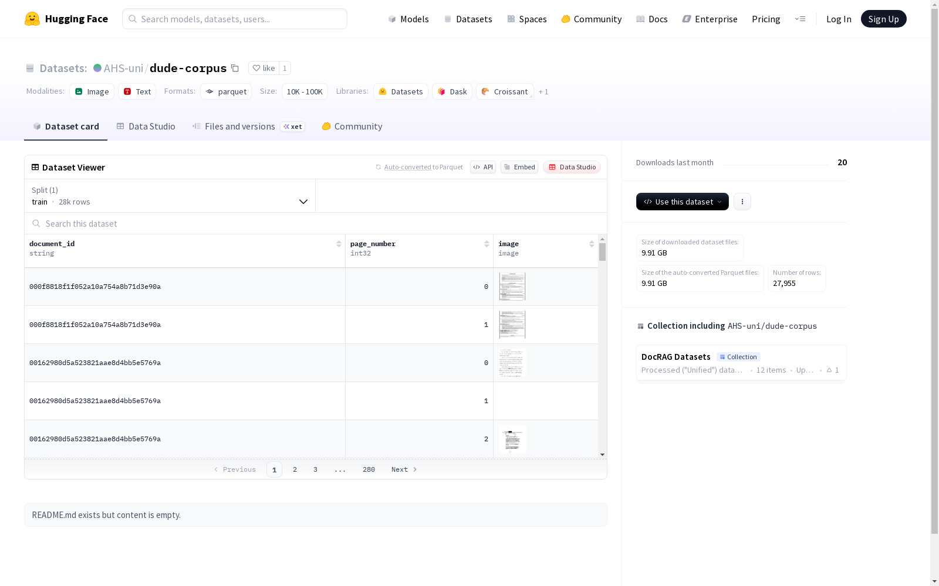Click the like count 1
The width and height of the screenshot is (939, 586).
[x=285, y=68]
